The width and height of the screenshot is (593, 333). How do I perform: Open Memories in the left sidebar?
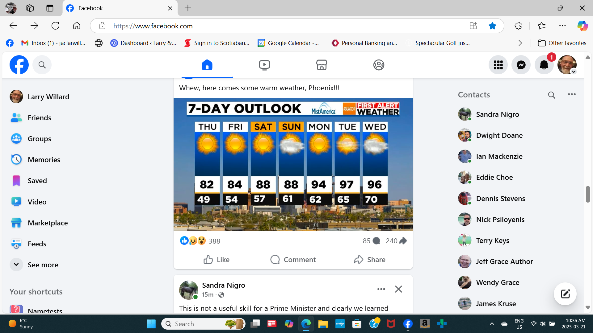[44, 160]
